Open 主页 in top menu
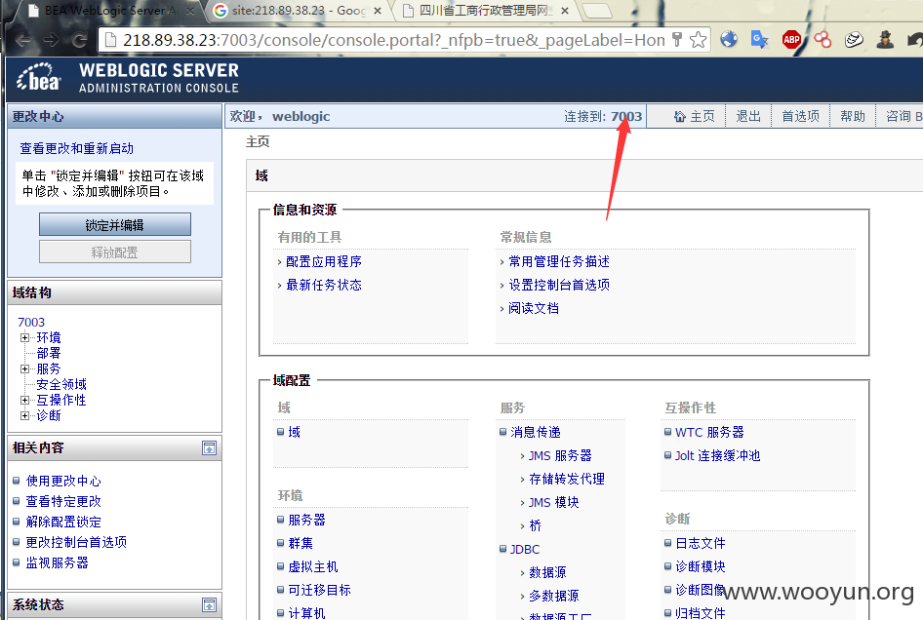Viewport: 923px width, 620px height. coord(702,116)
